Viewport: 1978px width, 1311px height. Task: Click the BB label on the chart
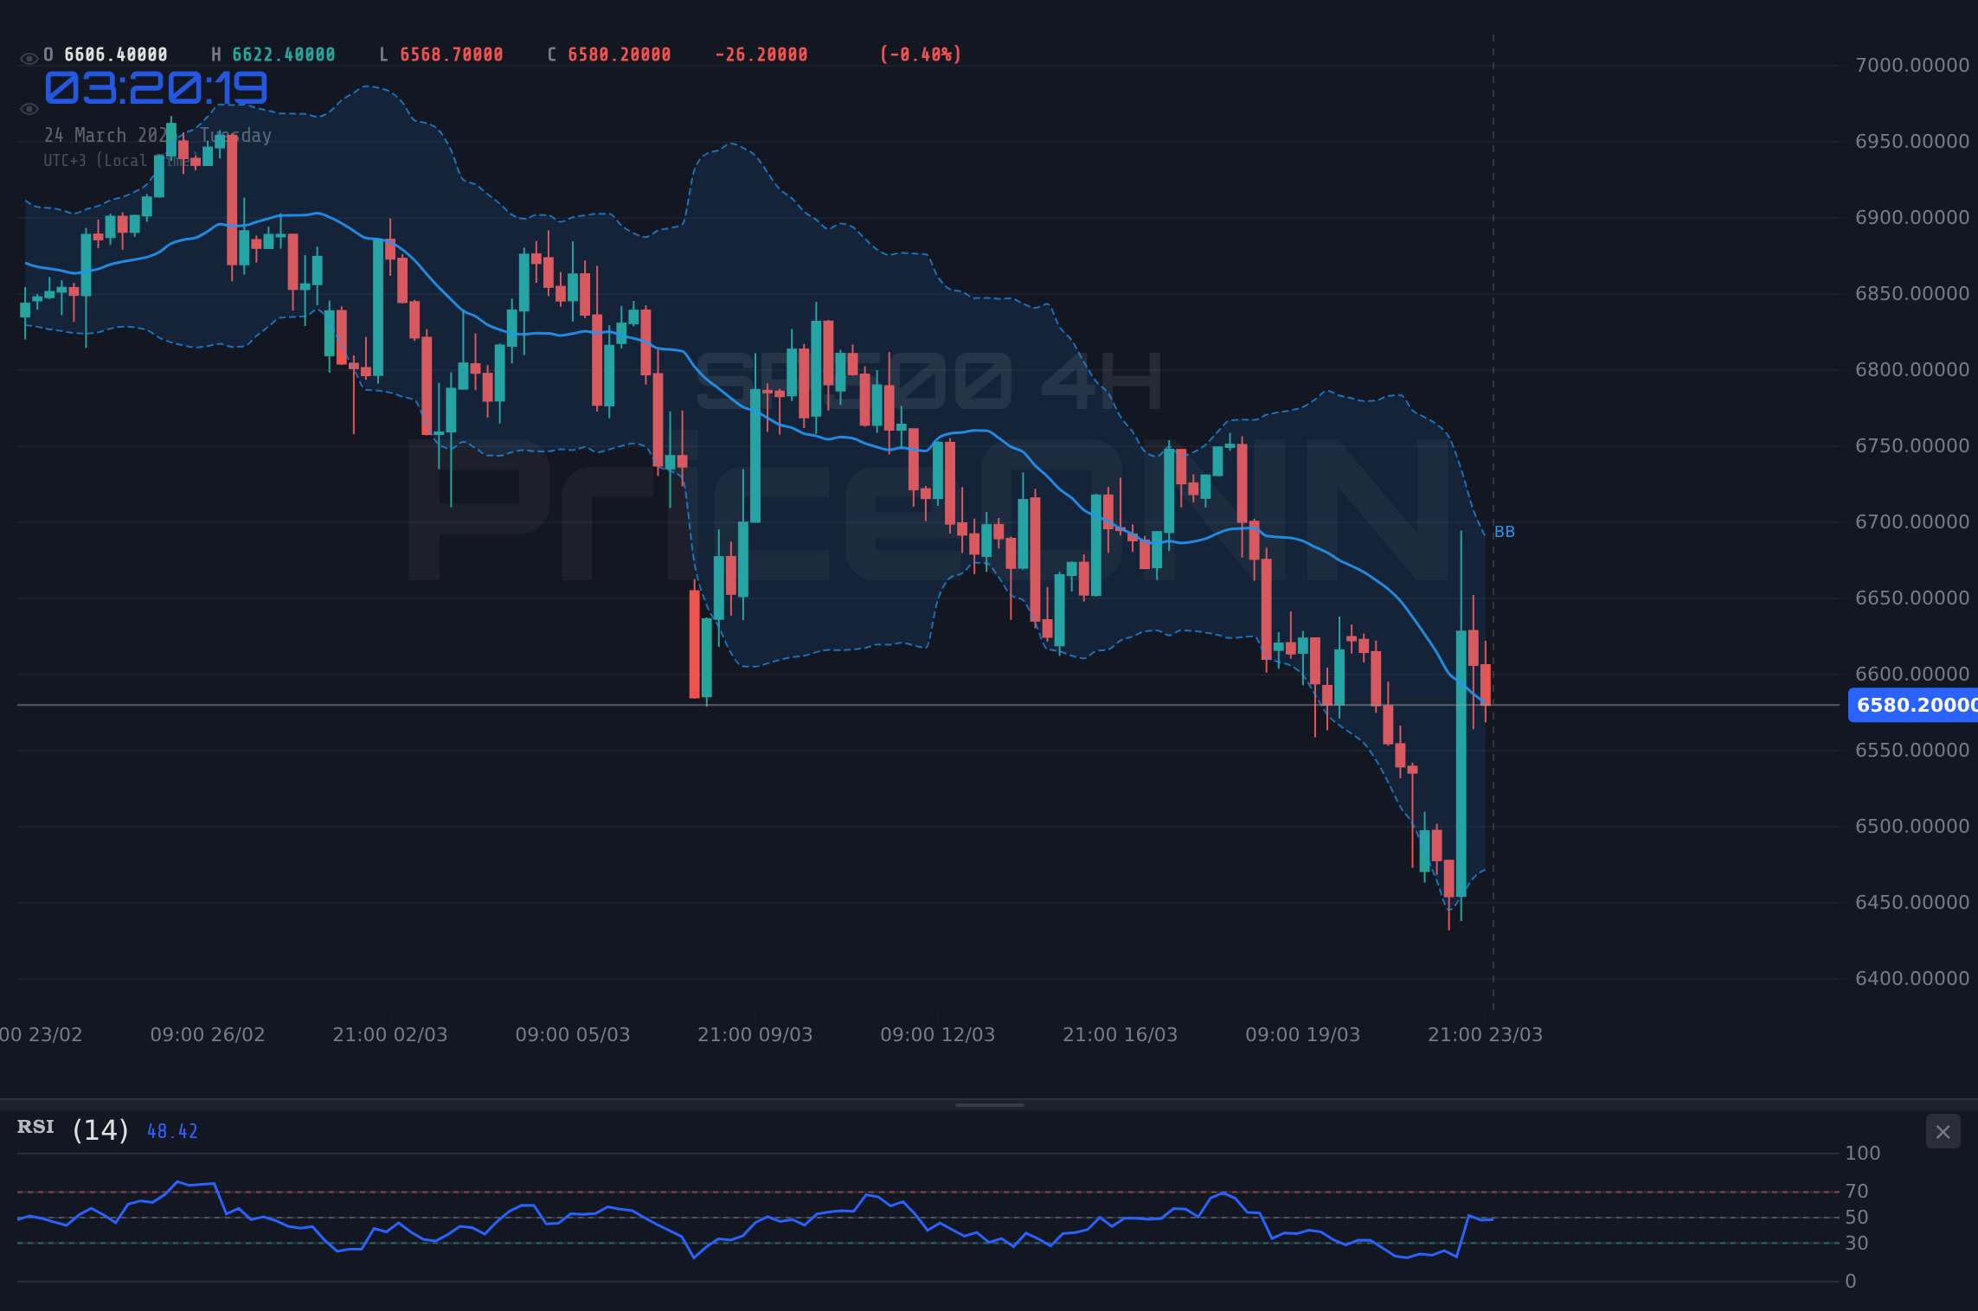pos(1505,532)
